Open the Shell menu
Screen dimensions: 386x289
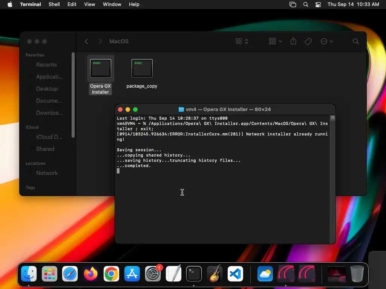point(54,5)
